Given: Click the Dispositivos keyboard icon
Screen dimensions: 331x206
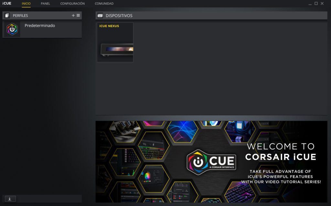Looking at the screenshot, I should click(x=100, y=16).
